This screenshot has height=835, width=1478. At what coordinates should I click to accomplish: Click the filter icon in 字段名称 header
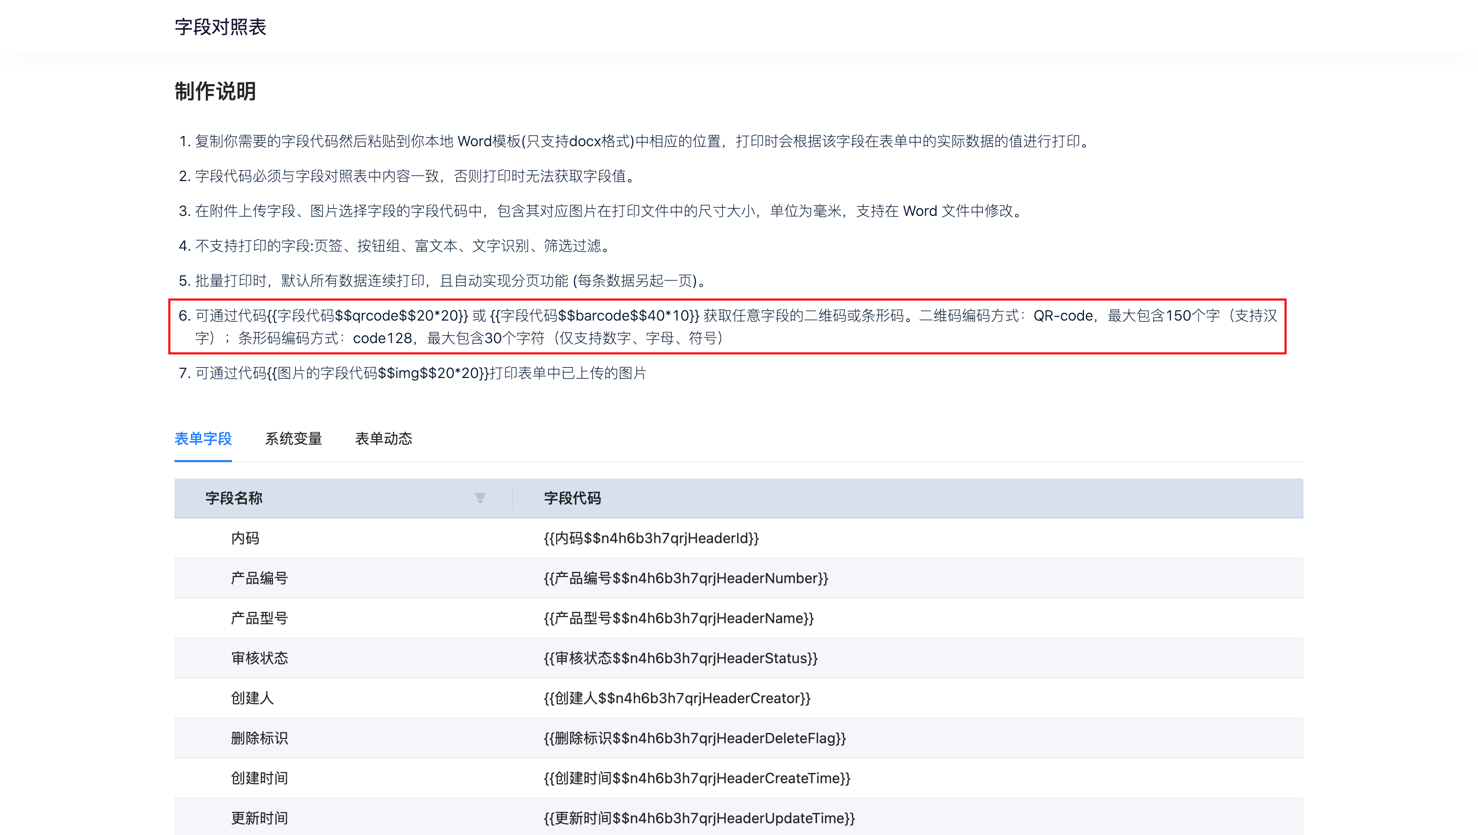click(x=480, y=498)
